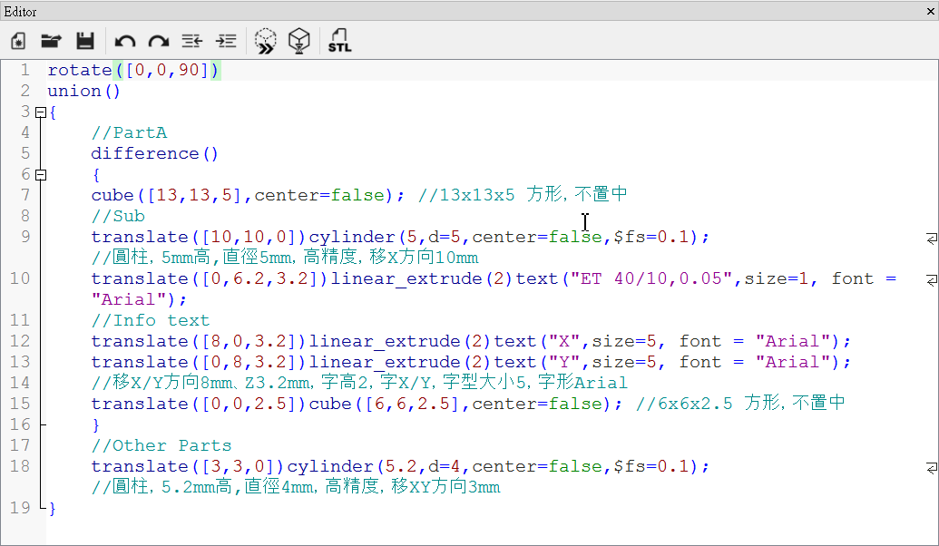The width and height of the screenshot is (939, 546).
Task: Click the union() text on line 2
Action: (83, 91)
